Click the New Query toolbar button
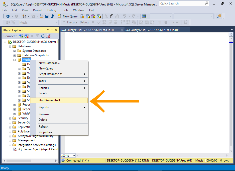Viewport: 235px width, 171px height. [68, 16]
